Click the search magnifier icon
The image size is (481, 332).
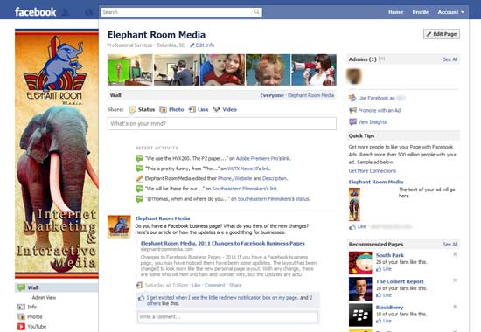[x=257, y=12]
